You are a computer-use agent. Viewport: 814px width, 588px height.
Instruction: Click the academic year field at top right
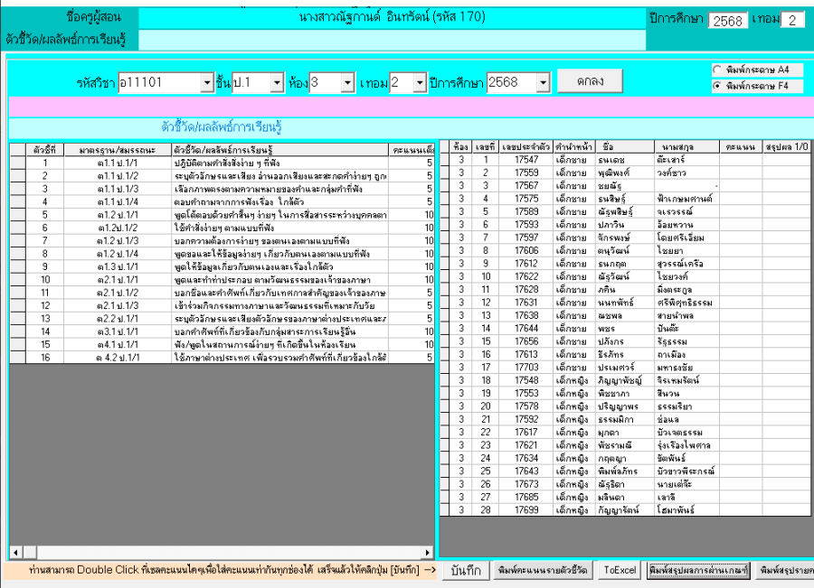point(728,21)
